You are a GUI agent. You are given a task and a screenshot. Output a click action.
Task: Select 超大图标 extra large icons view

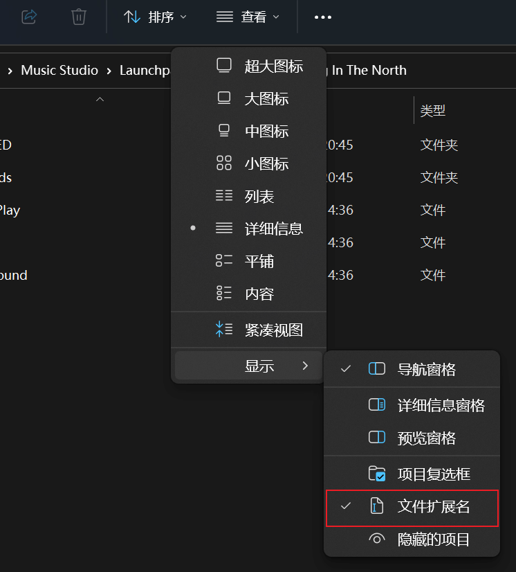tap(273, 66)
